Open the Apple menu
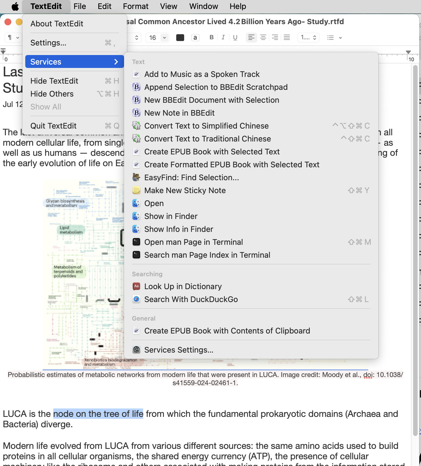 click(x=15, y=6)
